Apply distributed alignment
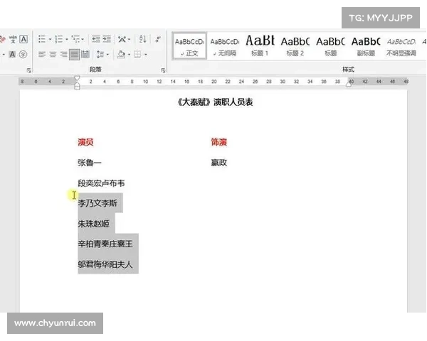 (x=85, y=55)
